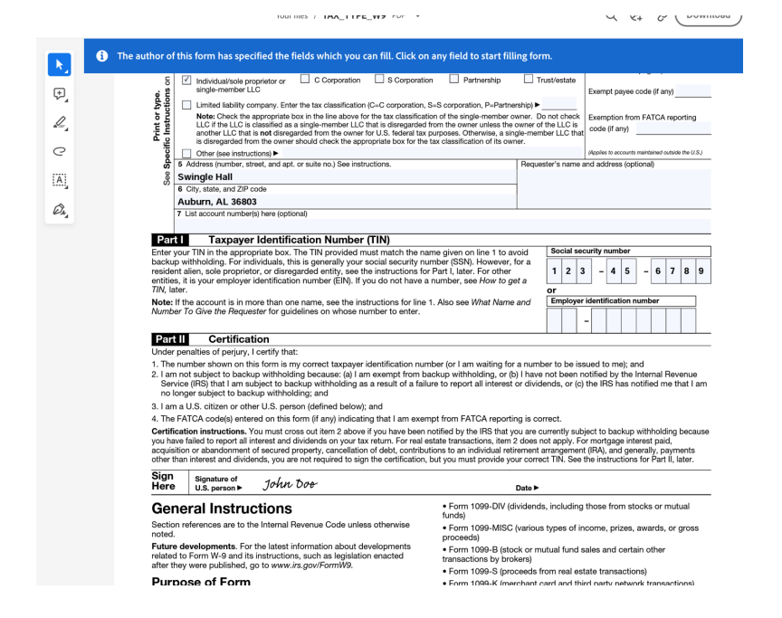The height and width of the screenshot is (618, 782).
Task: Edit the address field containing Swingle Hall
Action: [x=346, y=176]
